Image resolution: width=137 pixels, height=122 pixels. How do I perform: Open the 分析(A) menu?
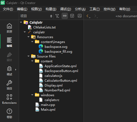tap(80, 9)
